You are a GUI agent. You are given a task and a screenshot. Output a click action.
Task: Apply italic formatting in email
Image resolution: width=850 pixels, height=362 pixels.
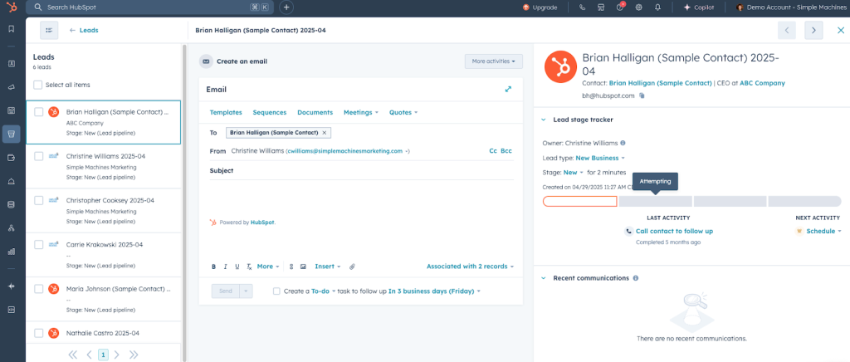pyautogui.click(x=226, y=267)
